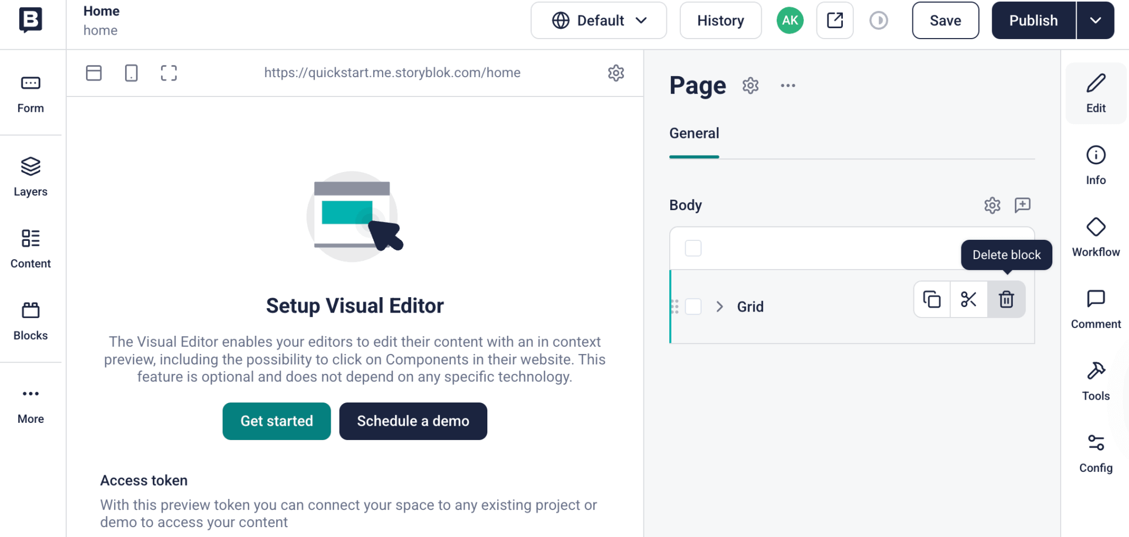Switch to mobile preview icon
The image size is (1129, 537).
(131, 73)
